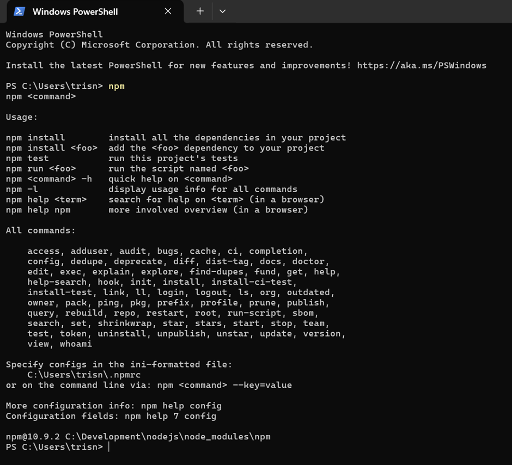This screenshot has width=512, height=465.
Task: Click the 'adduser' command name
Action: 89,251
